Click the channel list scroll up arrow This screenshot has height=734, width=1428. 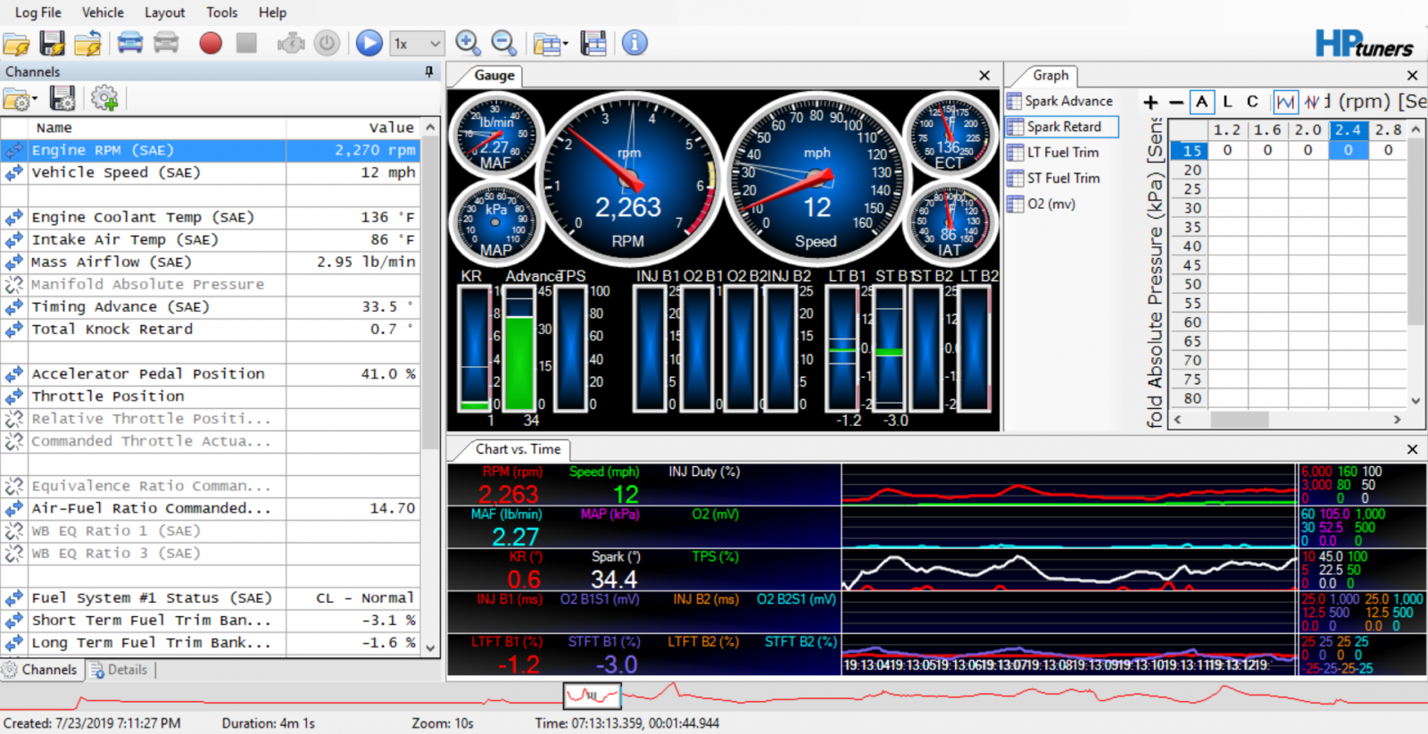(x=430, y=128)
